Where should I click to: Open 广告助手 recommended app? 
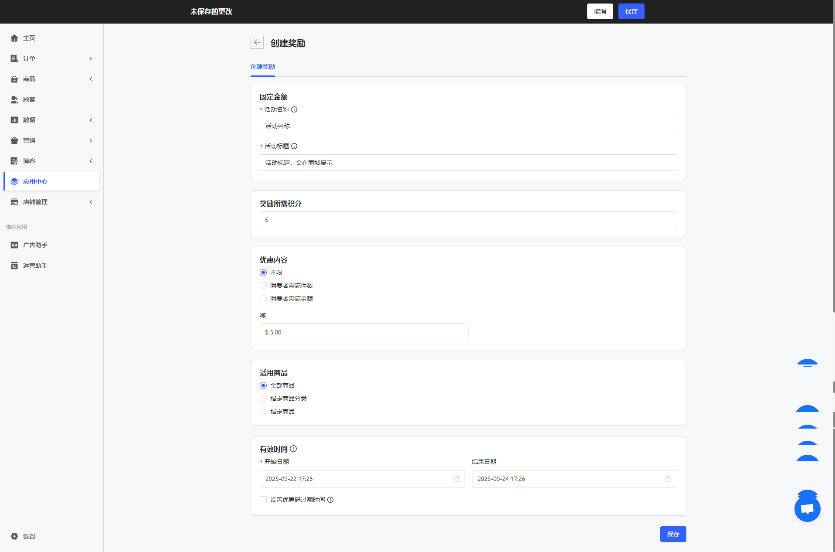51,245
